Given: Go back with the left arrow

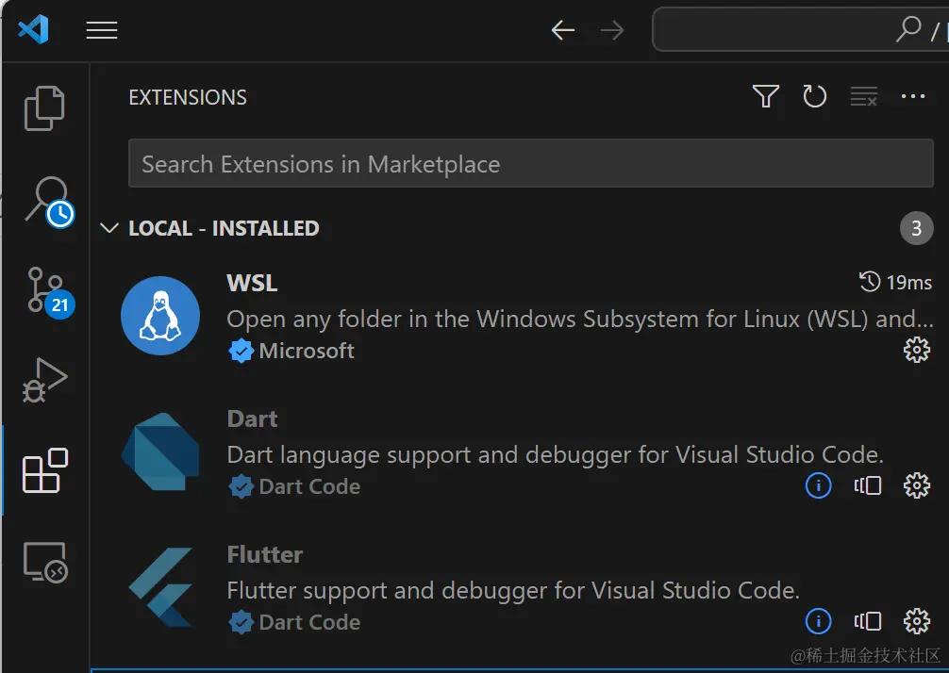Looking at the screenshot, I should pyautogui.click(x=563, y=30).
